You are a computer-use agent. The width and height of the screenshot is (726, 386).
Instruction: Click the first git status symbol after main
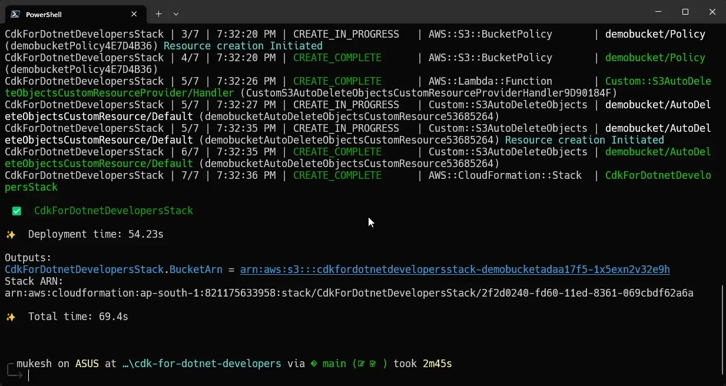(360, 363)
